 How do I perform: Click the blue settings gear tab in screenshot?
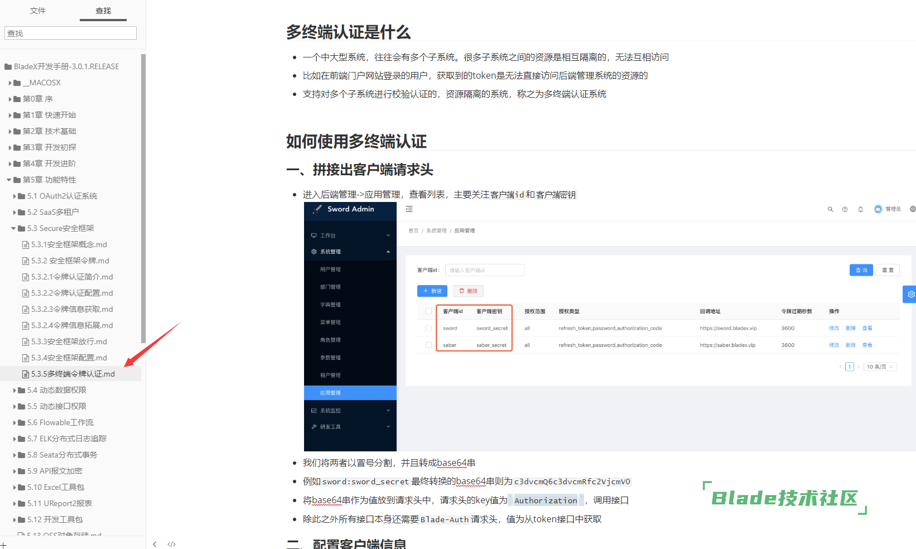coord(910,294)
